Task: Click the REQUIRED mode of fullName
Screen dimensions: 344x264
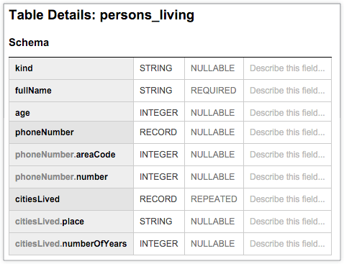Action: click(x=214, y=91)
